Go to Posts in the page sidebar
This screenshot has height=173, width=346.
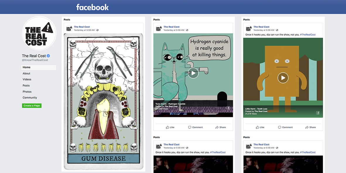26,85
